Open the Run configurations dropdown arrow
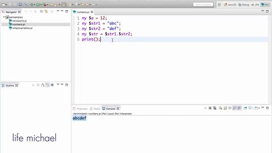Screen dimensions: 272x153 coord(41,5)
